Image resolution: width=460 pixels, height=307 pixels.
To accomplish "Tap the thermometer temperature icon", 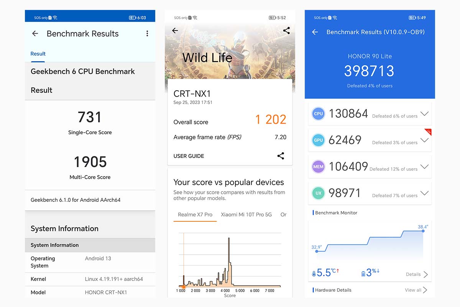I will click(314, 274).
